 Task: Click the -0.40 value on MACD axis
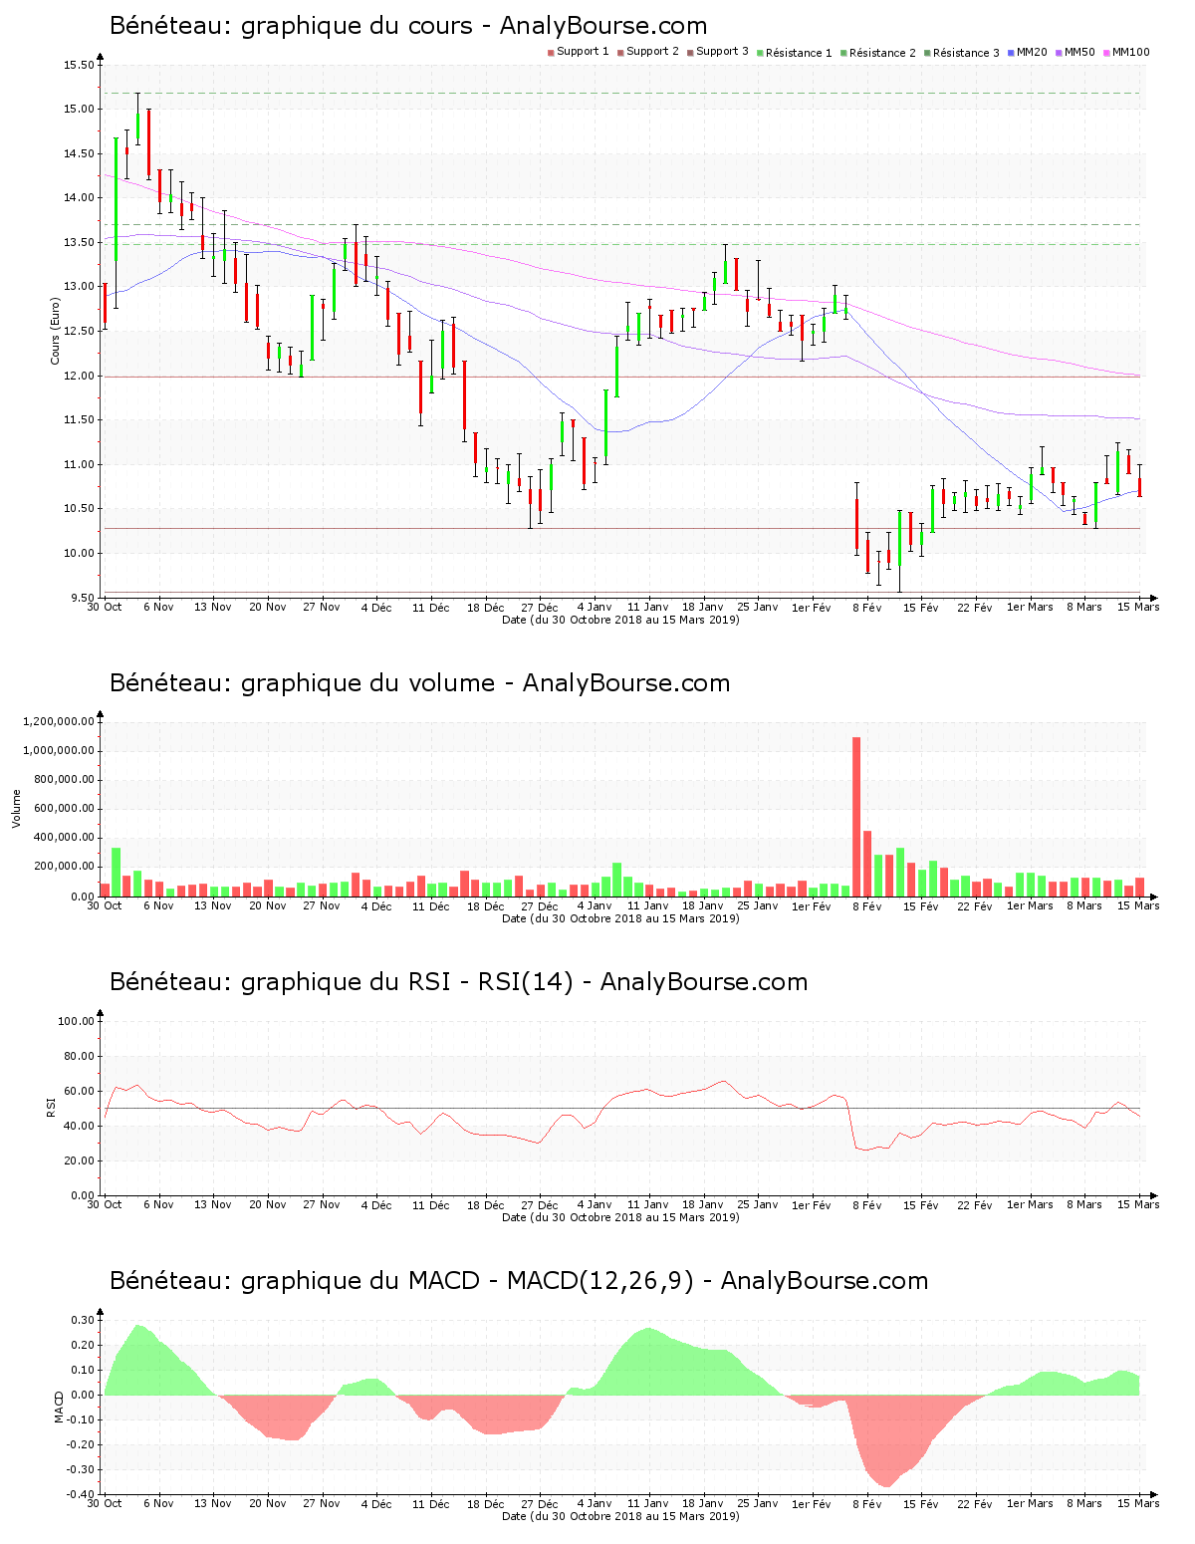[x=82, y=1494]
